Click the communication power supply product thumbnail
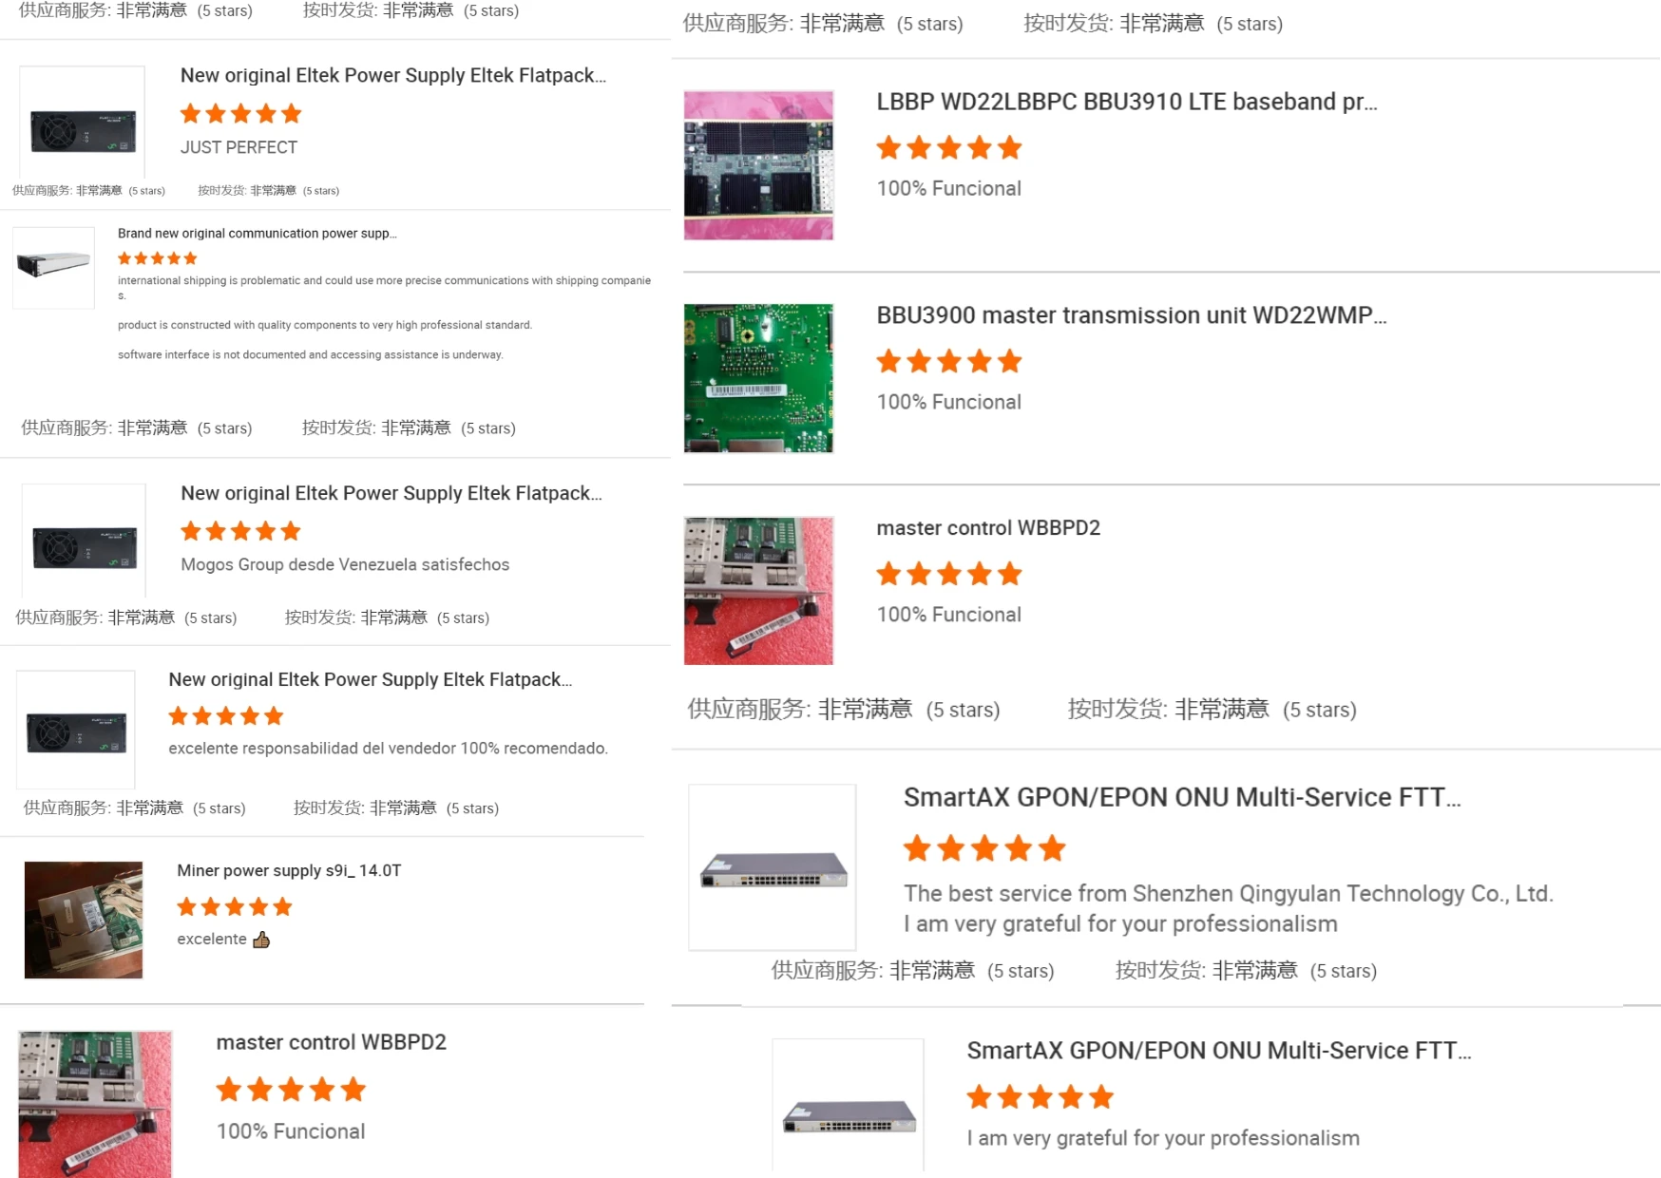The image size is (1661, 1178). pos(54,266)
